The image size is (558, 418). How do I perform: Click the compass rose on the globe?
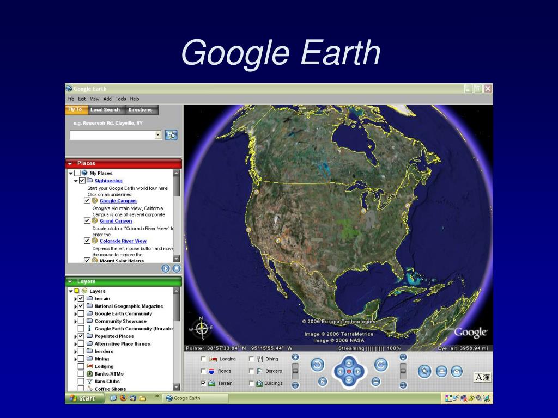pos(202,328)
